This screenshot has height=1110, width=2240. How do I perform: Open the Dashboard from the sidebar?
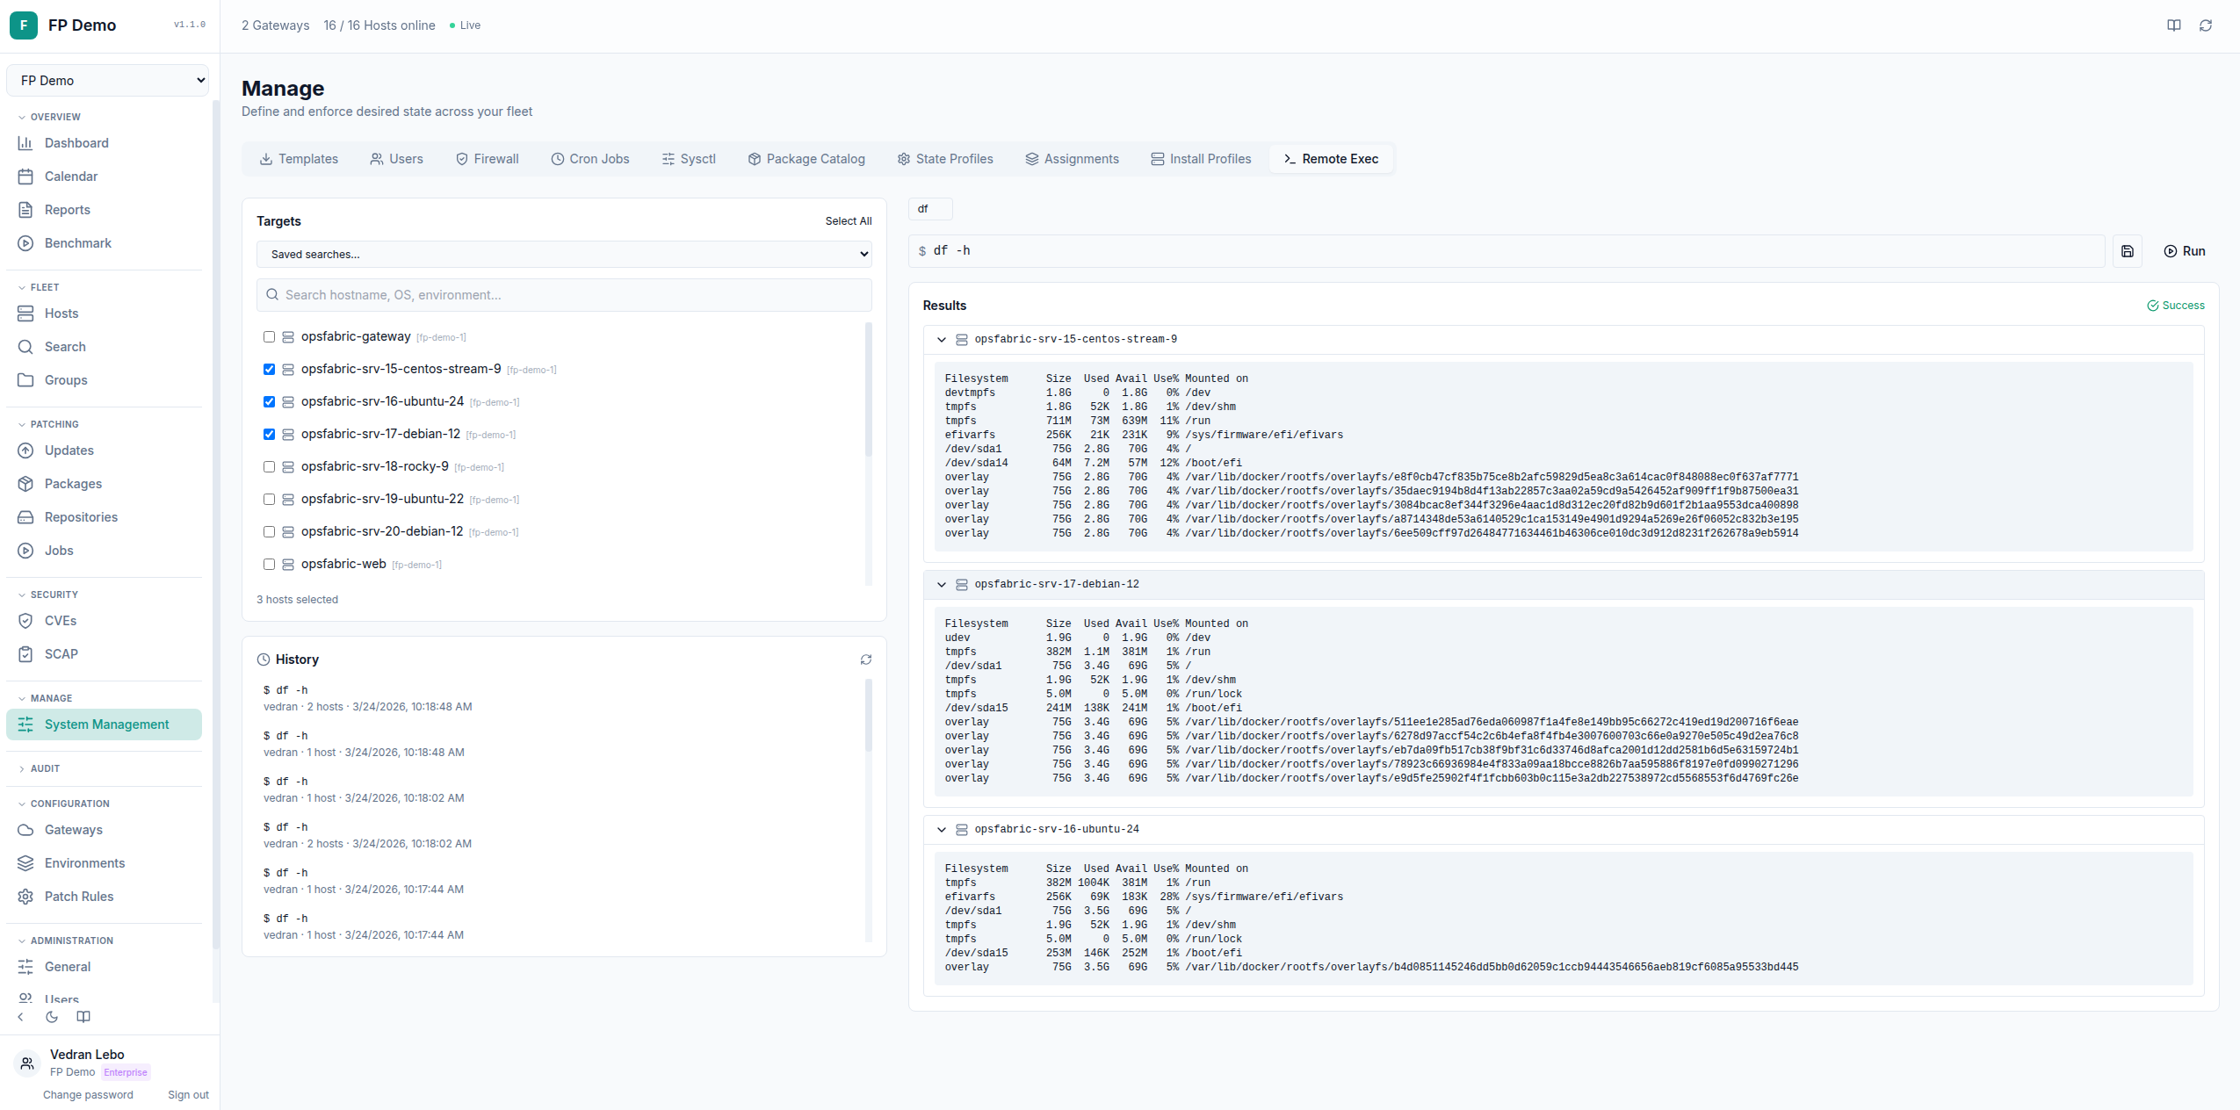(76, 143)
